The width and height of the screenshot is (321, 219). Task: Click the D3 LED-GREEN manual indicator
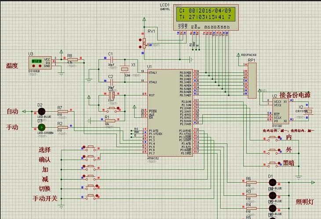click(x=41, y=127)
